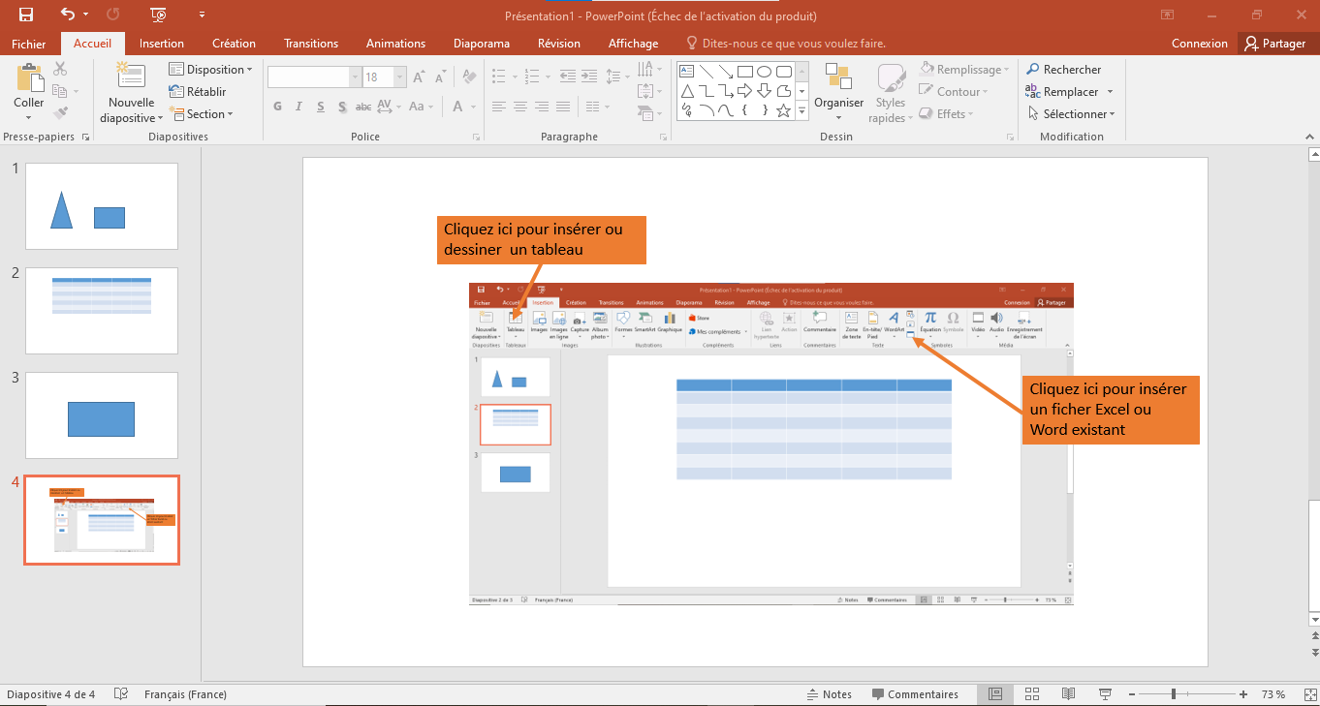
Task: Click the Coller paste icon
Action: point(29,77)
